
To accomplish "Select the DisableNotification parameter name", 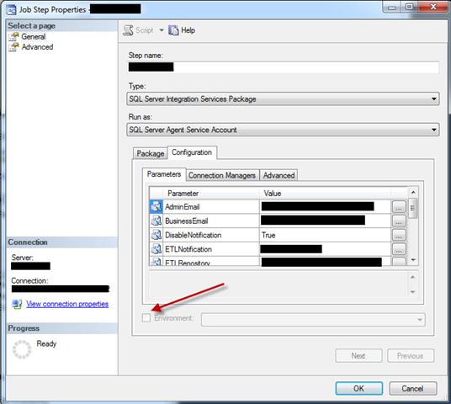I will tap(194, 235).
